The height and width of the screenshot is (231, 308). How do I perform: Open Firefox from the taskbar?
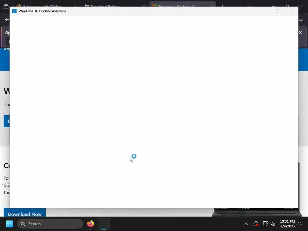(91, 224)
